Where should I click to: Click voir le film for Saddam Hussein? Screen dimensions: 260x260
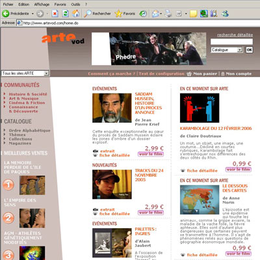point(151,154)
